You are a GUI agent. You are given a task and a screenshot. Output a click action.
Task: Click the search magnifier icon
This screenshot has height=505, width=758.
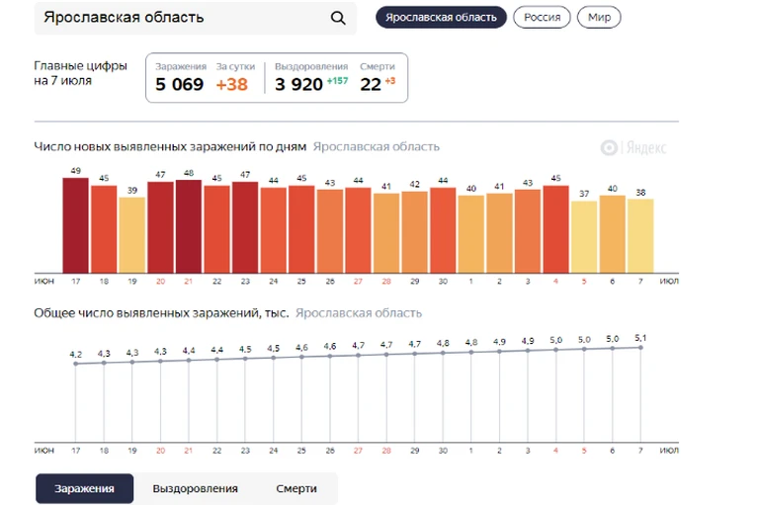(x=338, y=18)
